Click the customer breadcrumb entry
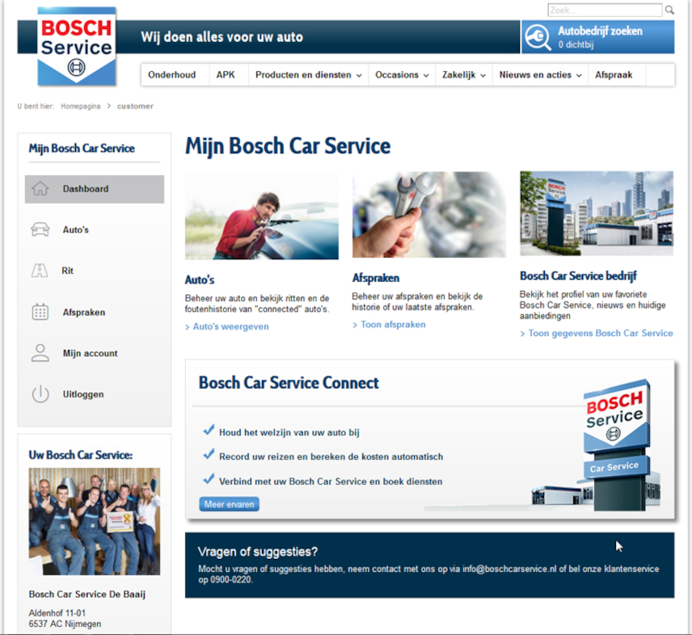Screen dimensions: 692x635 [135, 107]
